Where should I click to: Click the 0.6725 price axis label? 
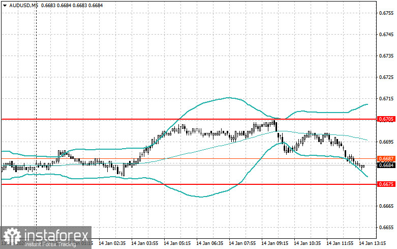[x=386, y=77]
